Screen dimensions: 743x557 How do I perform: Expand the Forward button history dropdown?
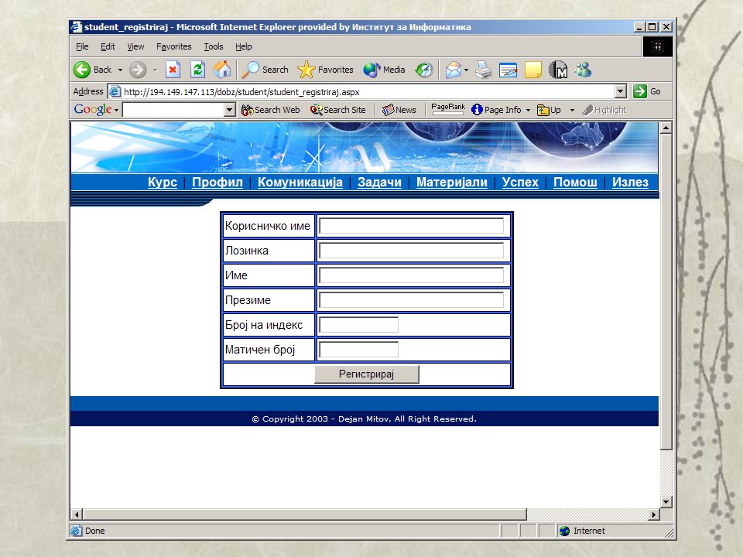pyautogui.click(x=155, y=70)
